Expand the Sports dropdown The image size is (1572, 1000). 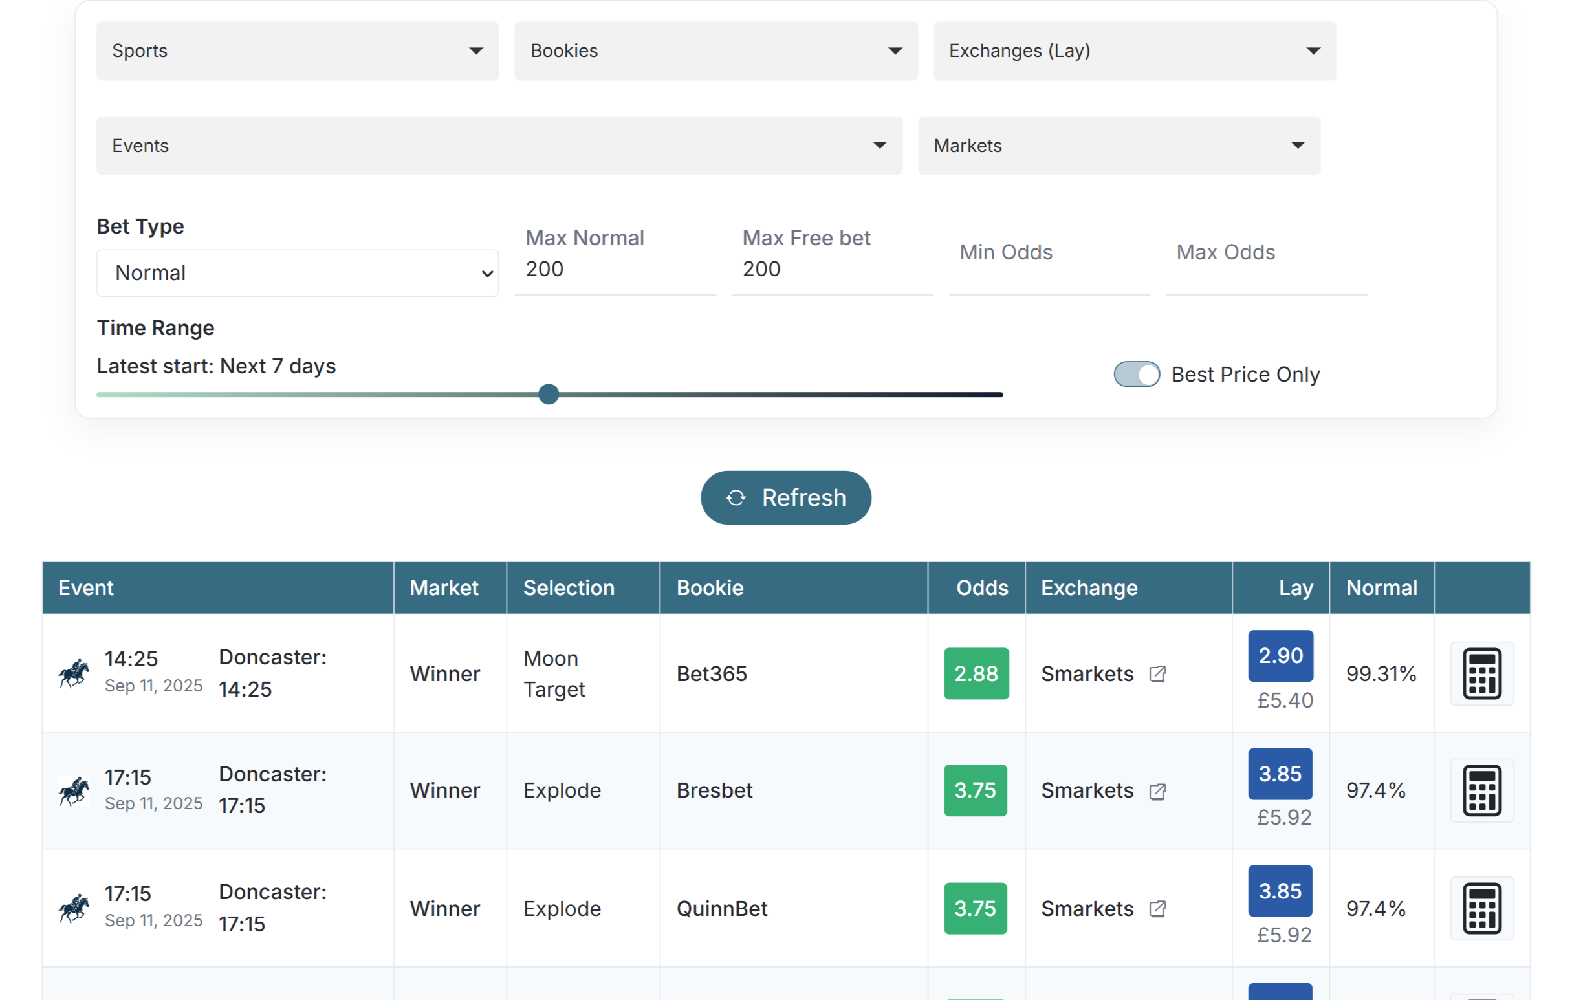(x=297, y=51)
